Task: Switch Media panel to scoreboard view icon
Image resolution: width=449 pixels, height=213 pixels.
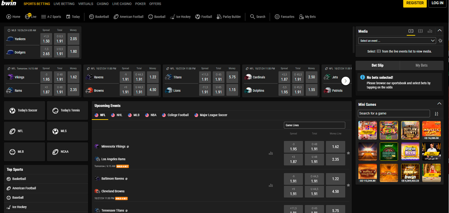Action: point(420,31)
